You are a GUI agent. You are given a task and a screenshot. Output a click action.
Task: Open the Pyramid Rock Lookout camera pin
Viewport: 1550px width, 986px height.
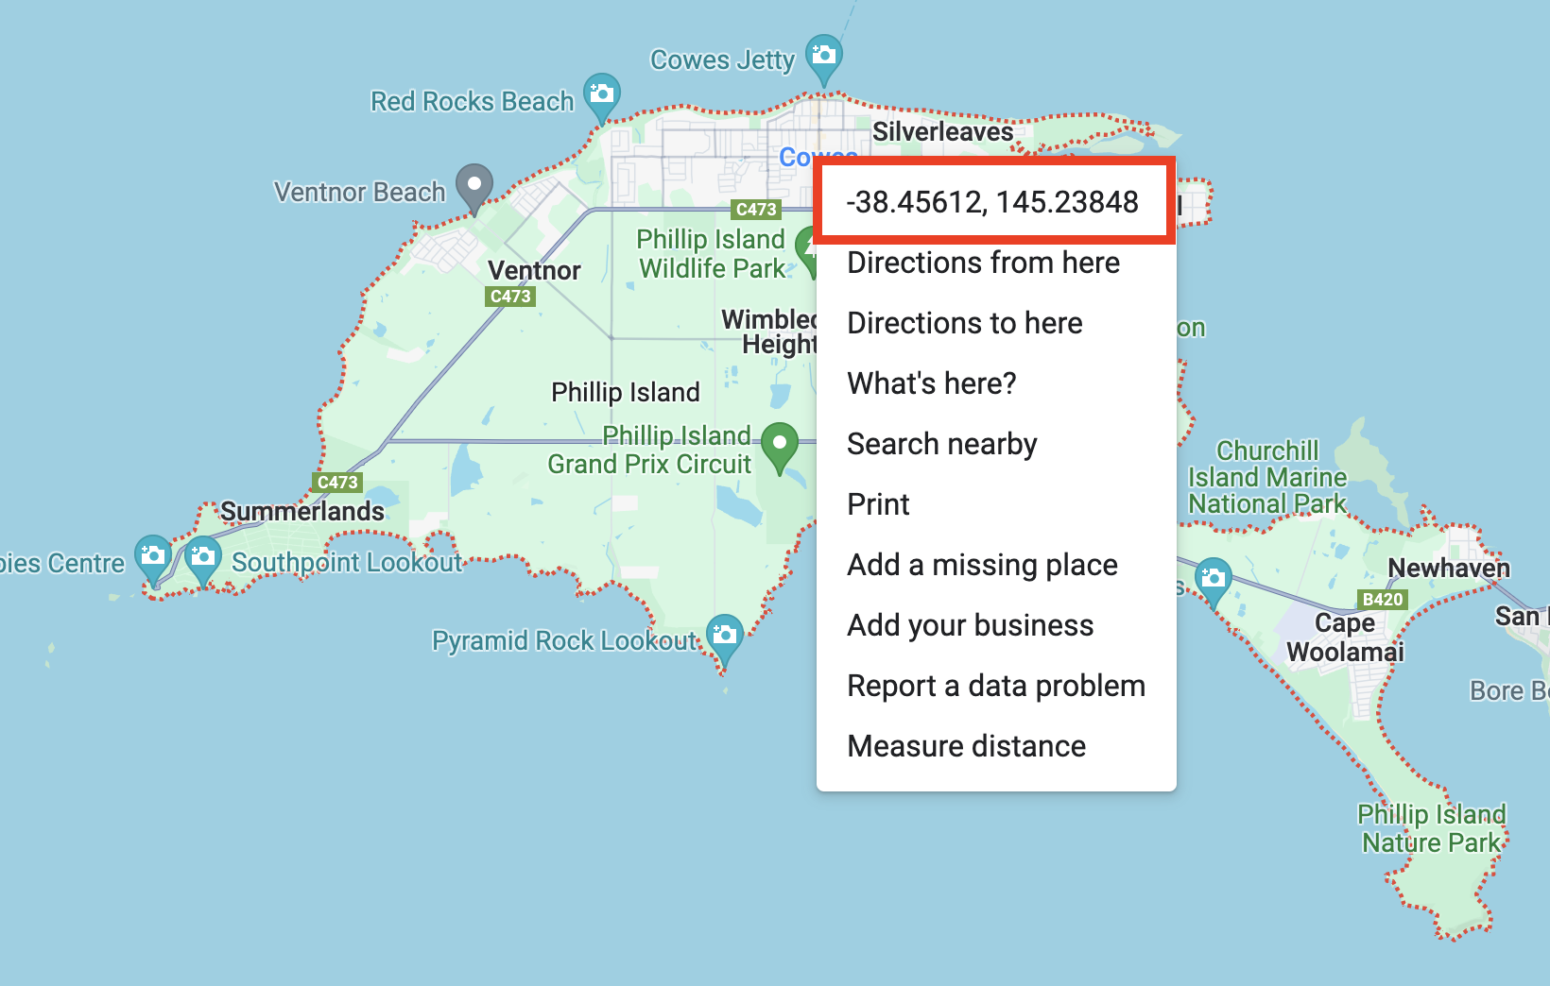(724, 638)
